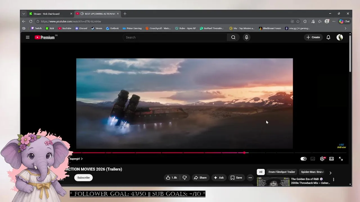Select the All filter chip
This screenshot has width=360, height=202.
261,172
